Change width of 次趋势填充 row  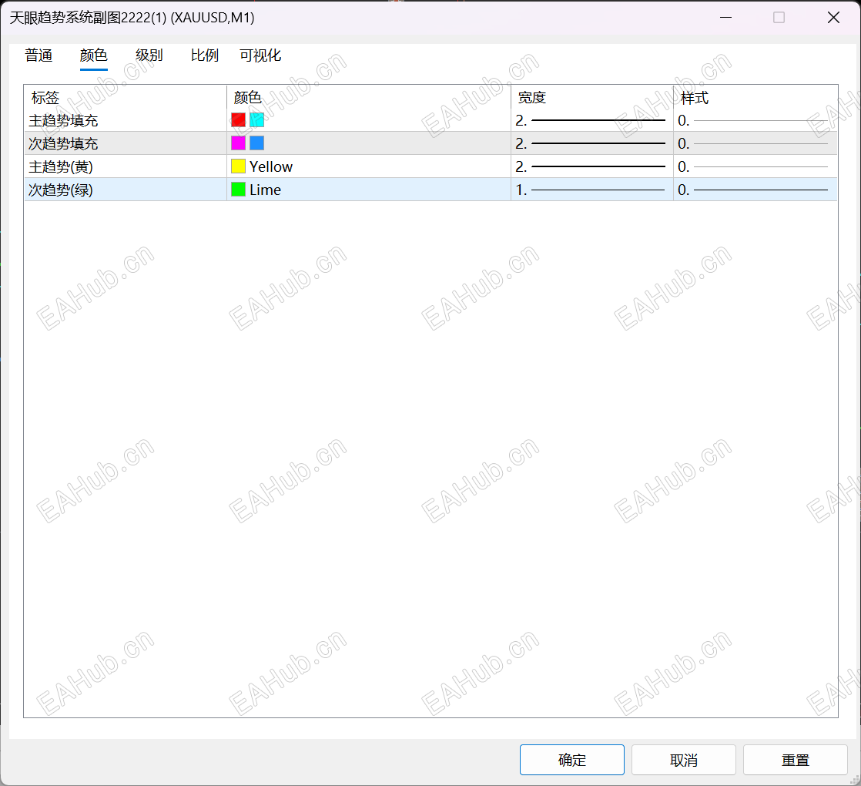coord(591,143)
